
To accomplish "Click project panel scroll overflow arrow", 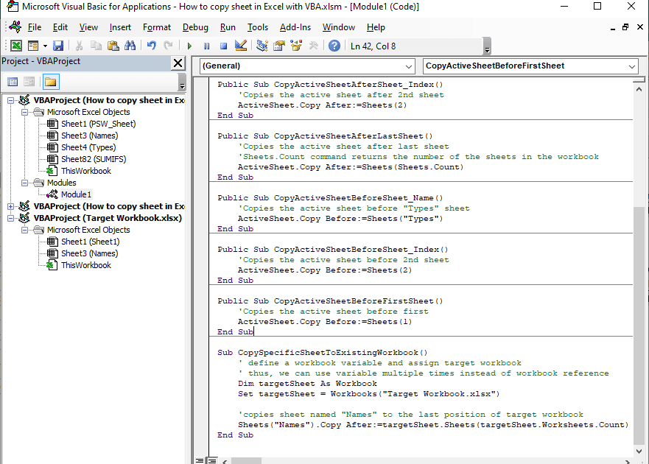I will pyautogui.click(x=182, y=82).
